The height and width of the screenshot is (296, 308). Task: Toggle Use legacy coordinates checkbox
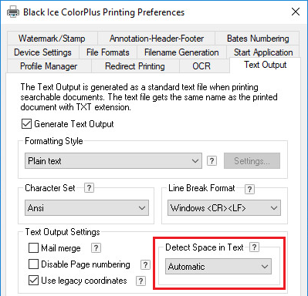click(33, 281)
